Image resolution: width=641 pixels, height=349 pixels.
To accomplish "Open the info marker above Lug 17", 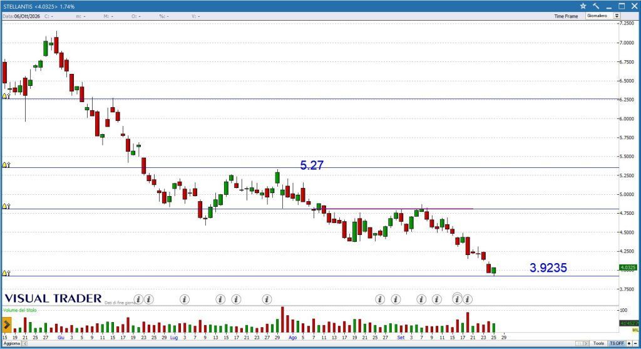I will point(236,300).
